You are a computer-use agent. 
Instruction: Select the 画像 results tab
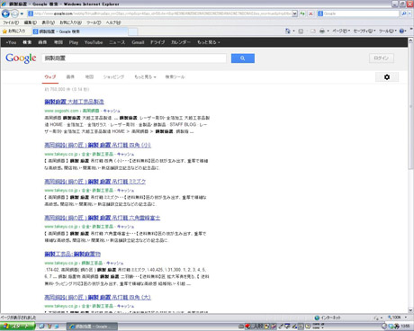tap(70, 76)
